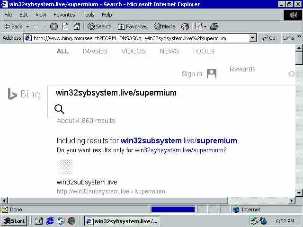Click the horizontal scrollbar right arrow

(x=292, y=201)
